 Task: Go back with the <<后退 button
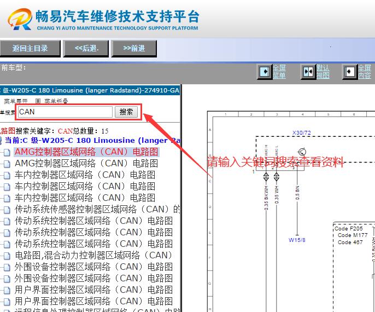coord(86,48)
